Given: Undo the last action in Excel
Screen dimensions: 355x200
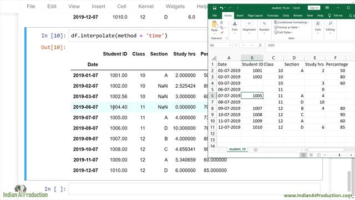Looking at the screenshot, I should 221,8.
